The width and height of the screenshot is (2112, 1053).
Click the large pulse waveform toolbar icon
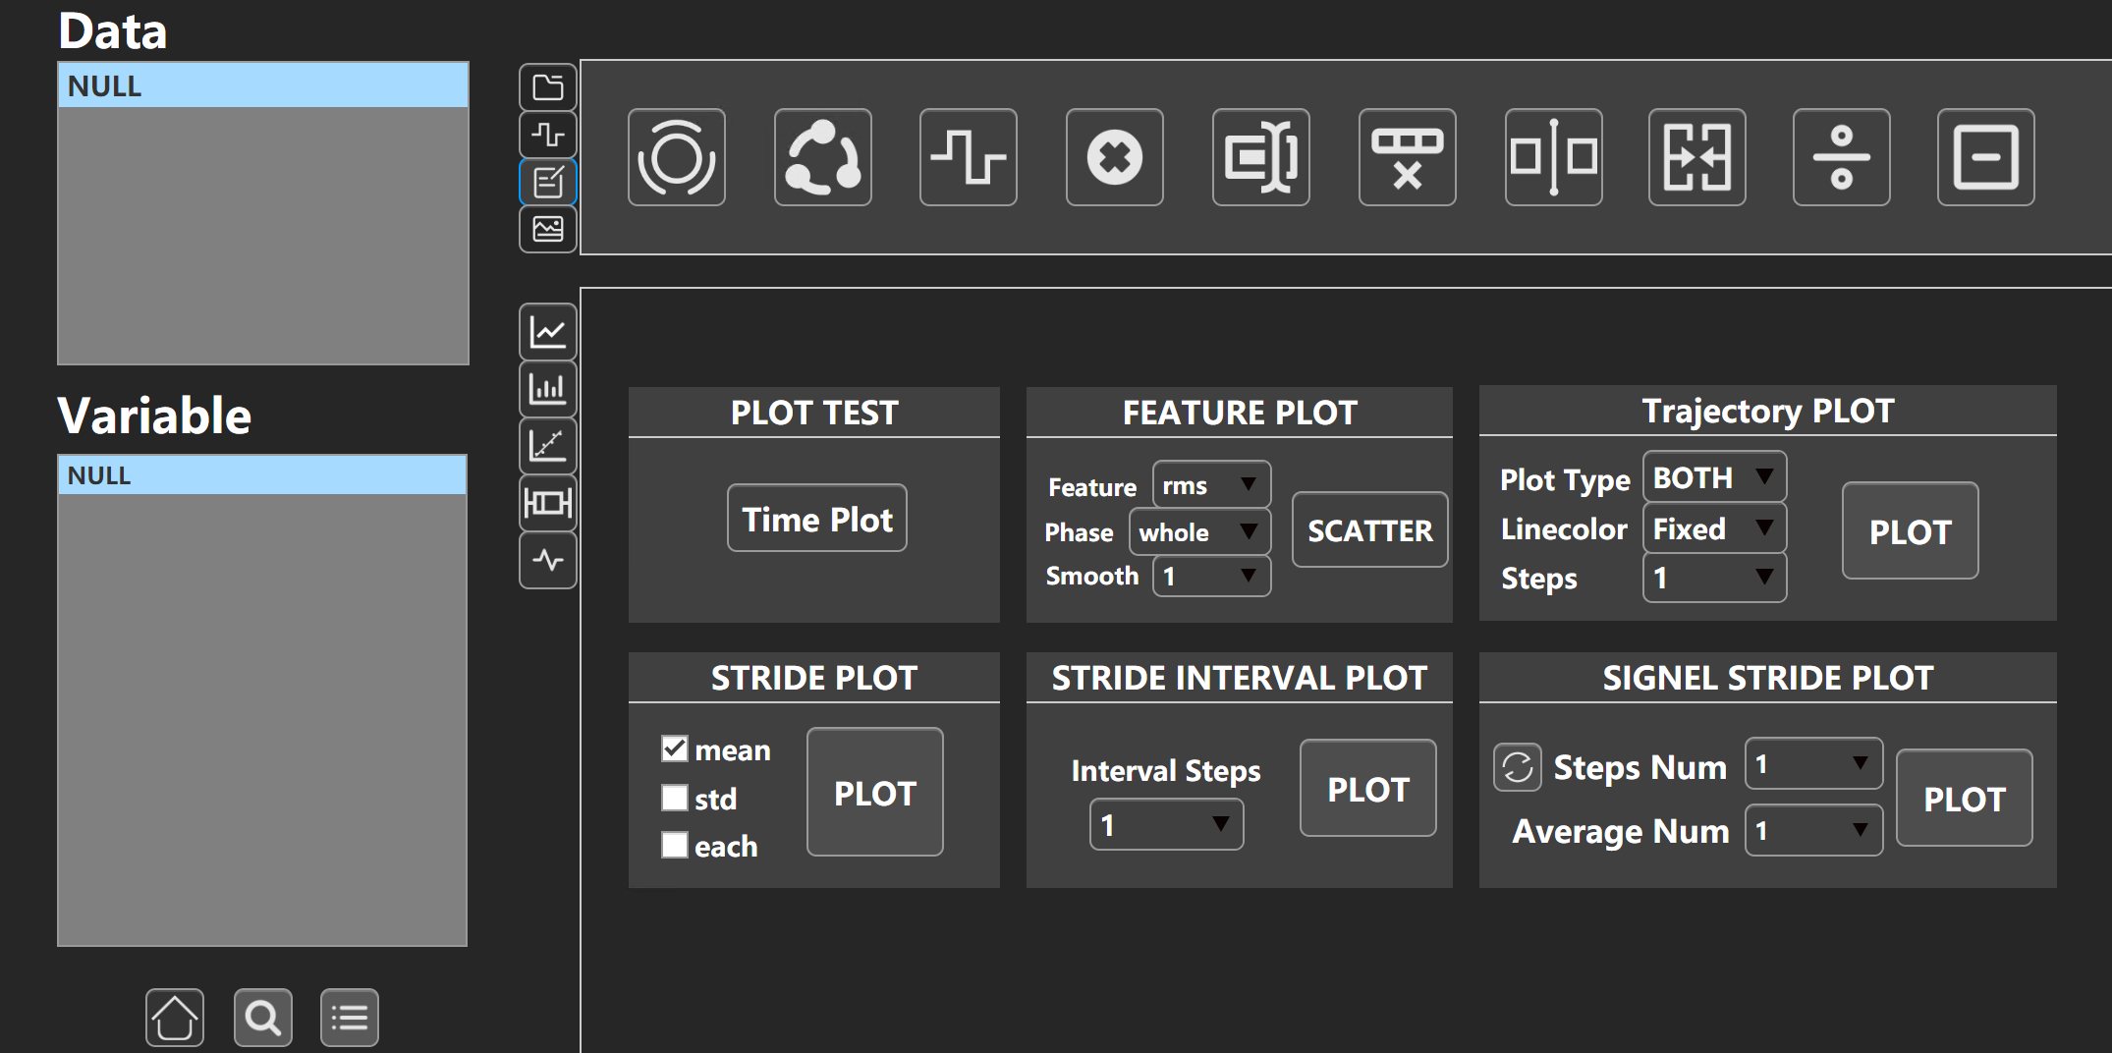coord(969,157)
